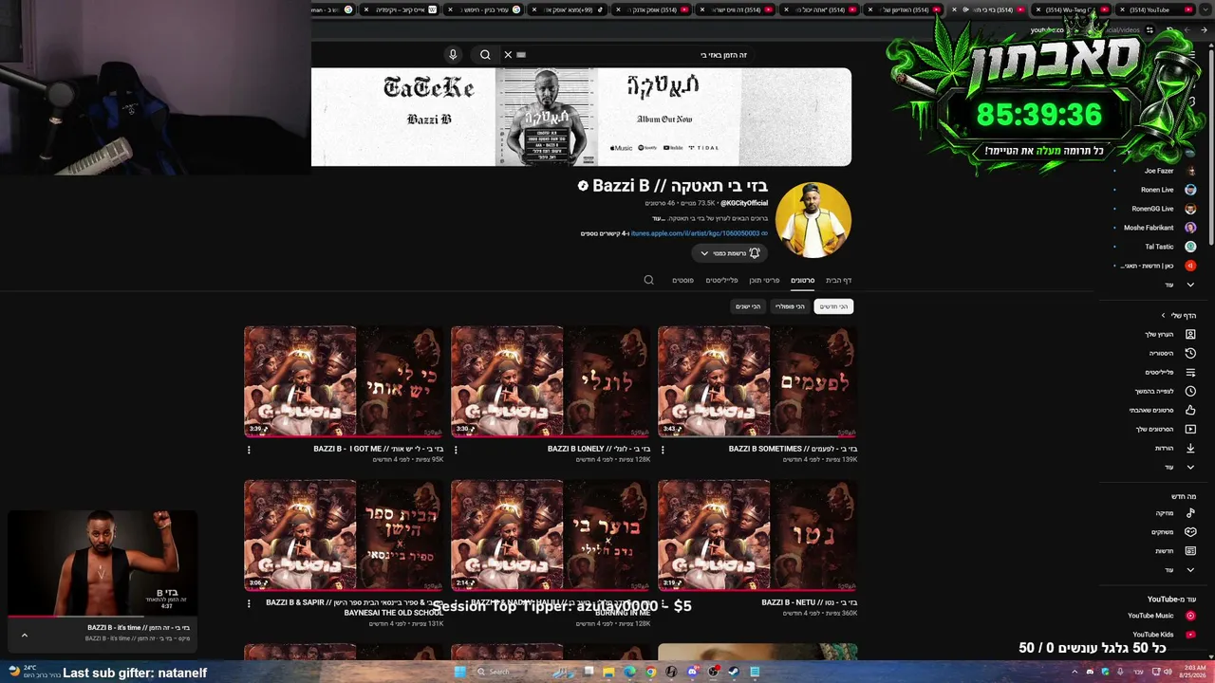Open Google Chrome from the taskbar
The width and height of the screenshot is (1215, 683).
(650, 672)
